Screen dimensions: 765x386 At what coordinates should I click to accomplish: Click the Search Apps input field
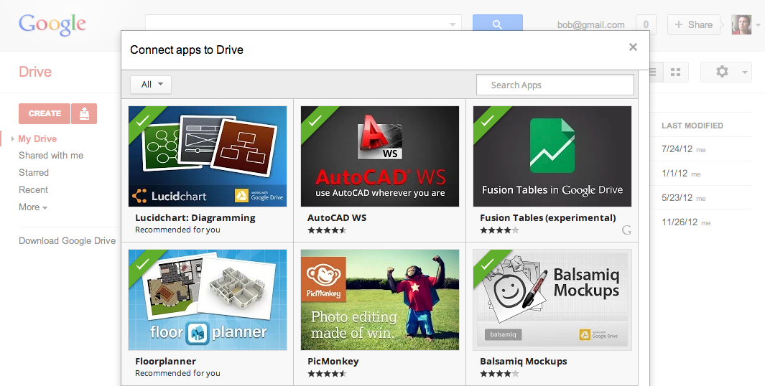(x=555, y=85)
